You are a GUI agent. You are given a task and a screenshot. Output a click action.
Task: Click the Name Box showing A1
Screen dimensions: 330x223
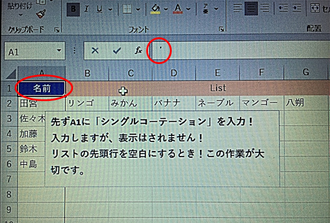click(x=29, y=51)
